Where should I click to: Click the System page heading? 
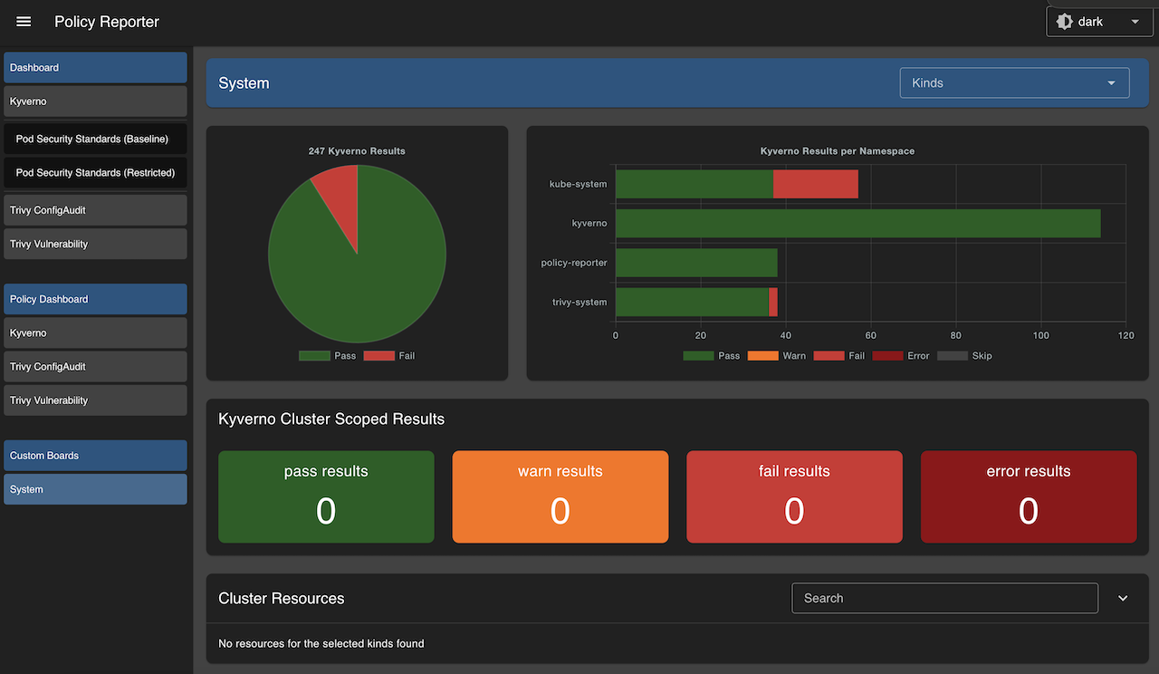tap(244, 83)
